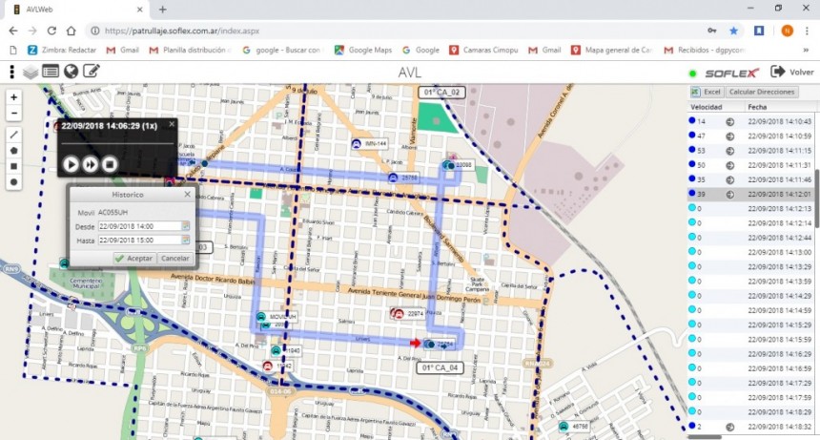Switch to the AVLWeb browser tab
This screenshot has width=820, height=440.
(76, 10)
